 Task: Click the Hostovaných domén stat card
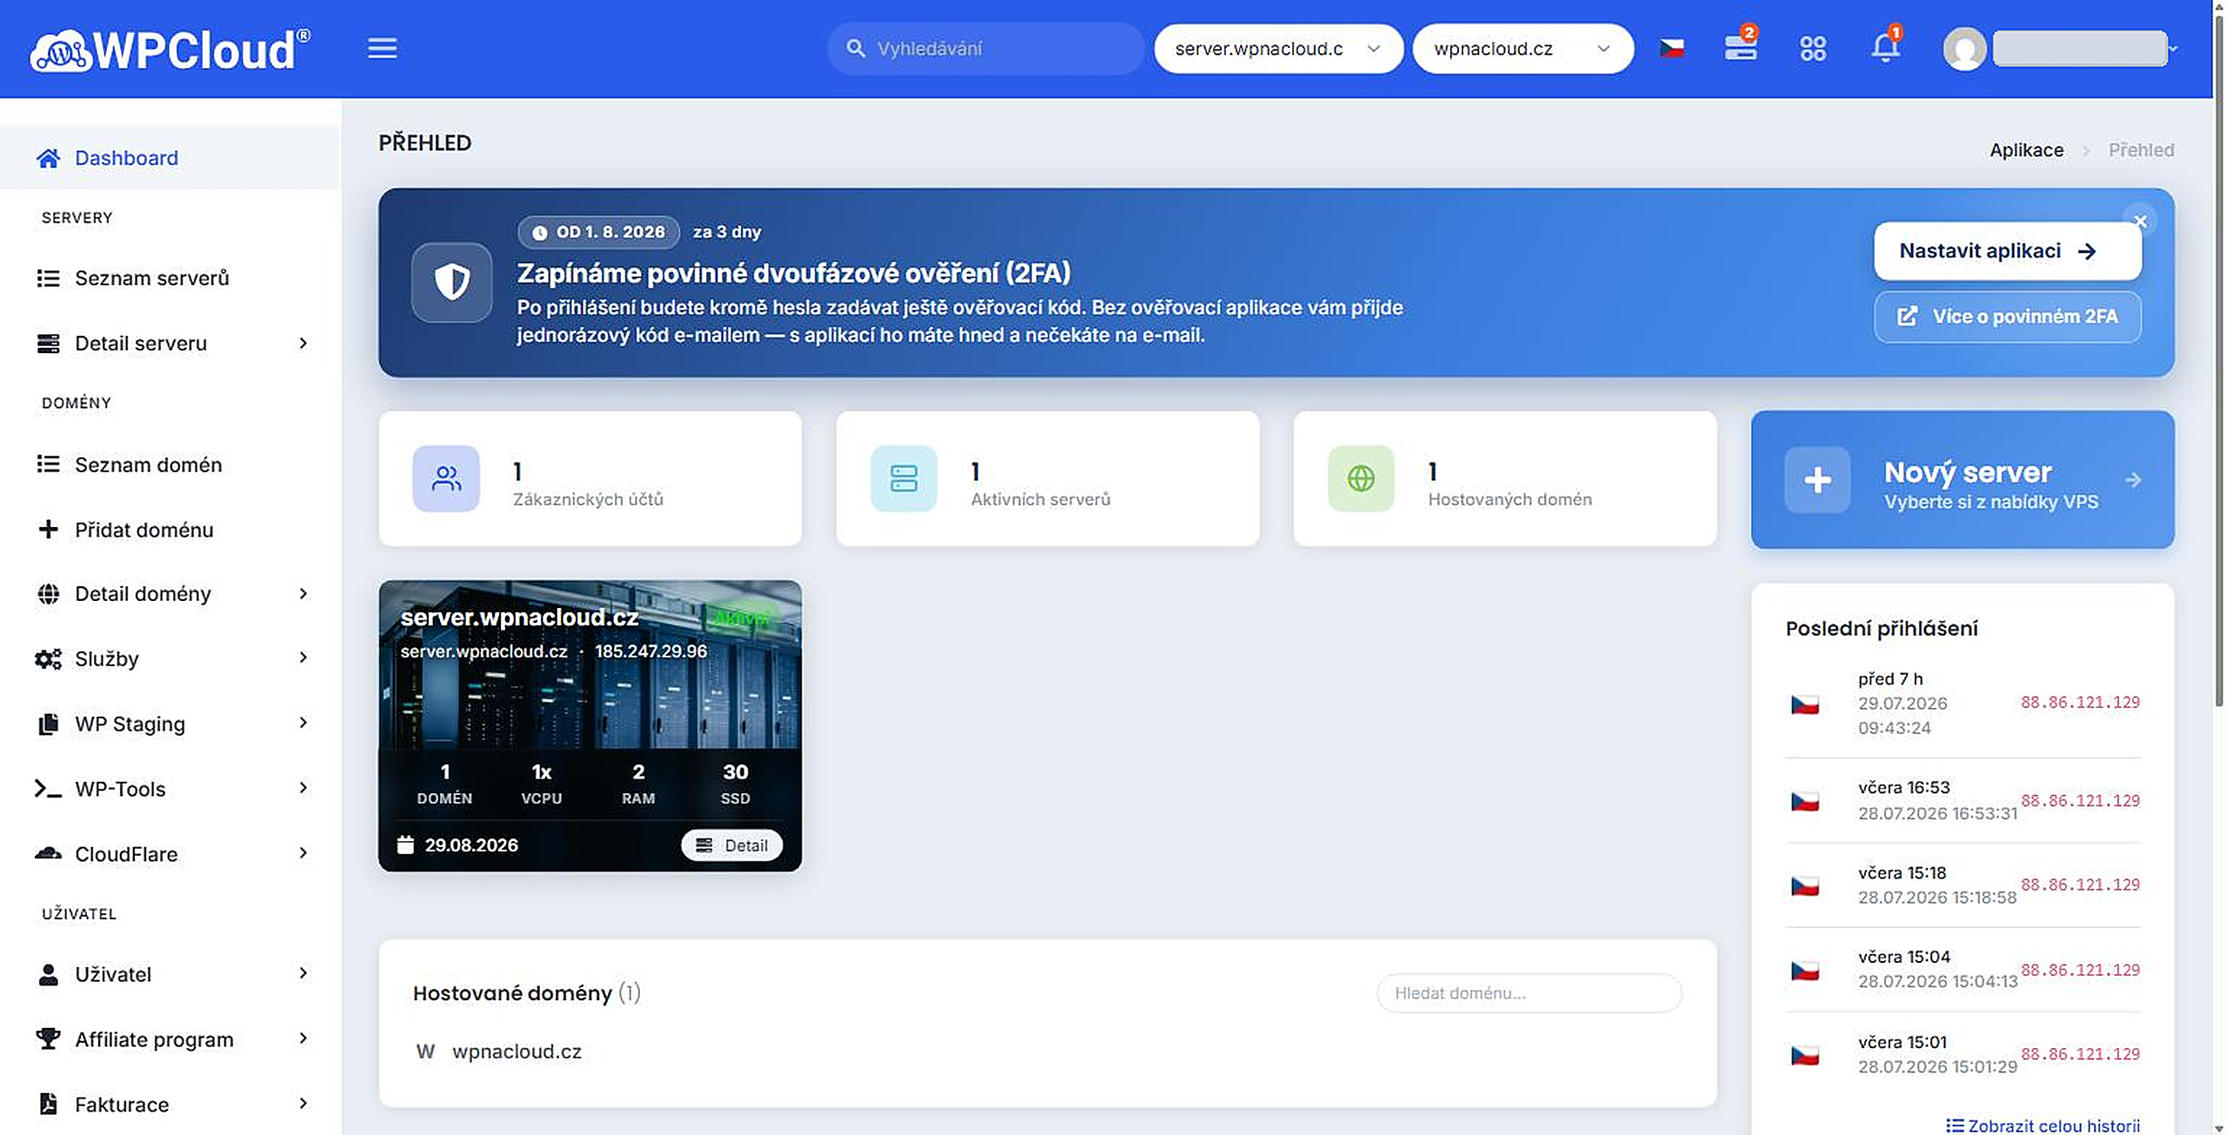[x=1504, y=478]
